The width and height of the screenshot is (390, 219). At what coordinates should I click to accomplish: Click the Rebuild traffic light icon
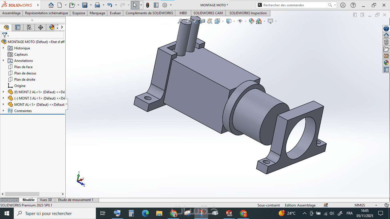pos(148,5)
